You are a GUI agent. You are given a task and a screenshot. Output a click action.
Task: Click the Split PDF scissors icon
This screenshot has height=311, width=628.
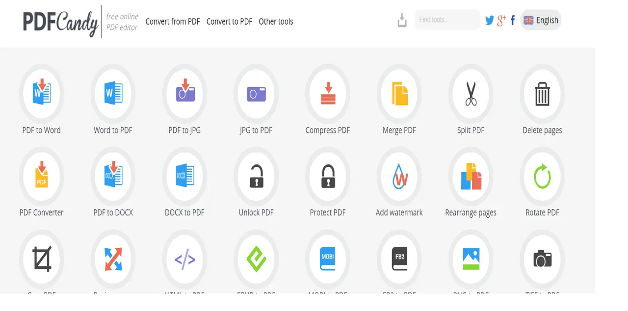pos(471,94)
